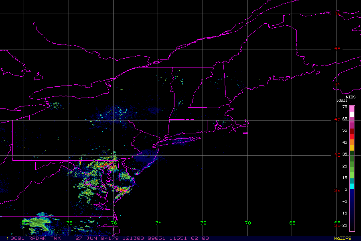Select the white swatch in dBZ scale
The width and height of the screenshot is (361, 241).
tap(352, 114)
